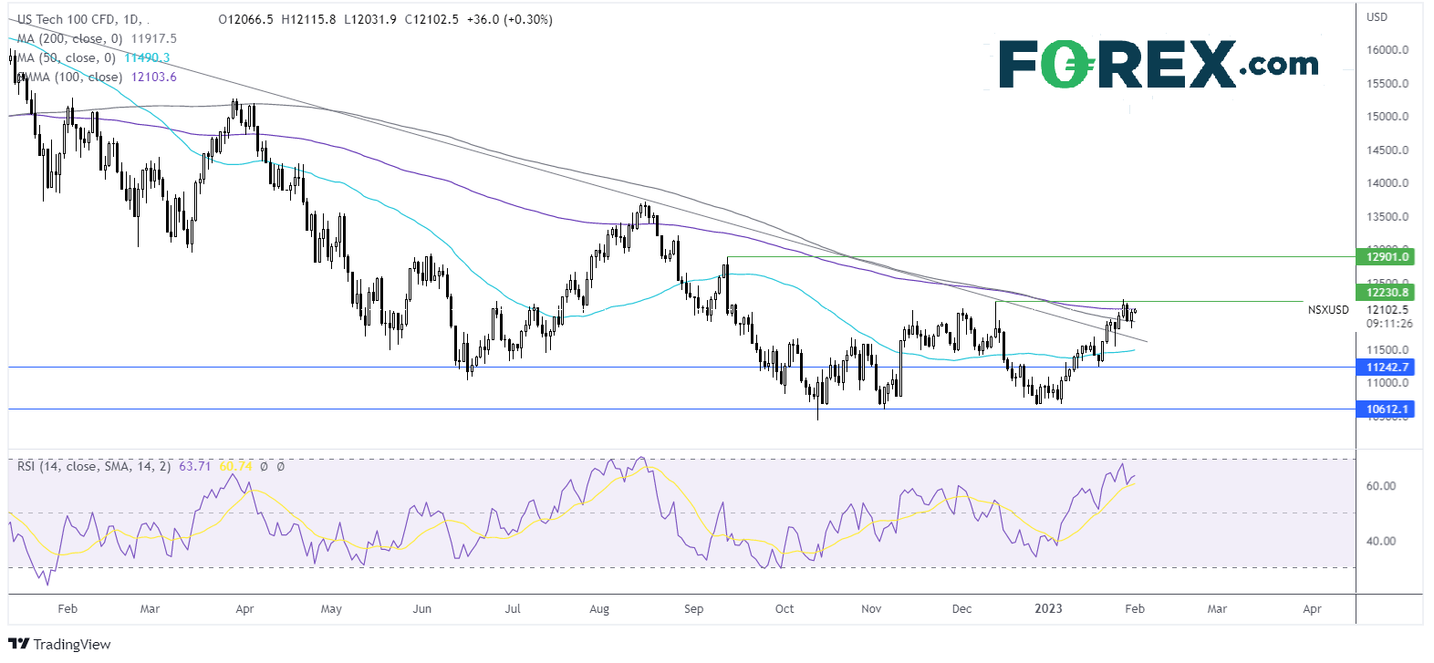
Task: Click the RSI 14 indicator legend
Action: point(94,466)
